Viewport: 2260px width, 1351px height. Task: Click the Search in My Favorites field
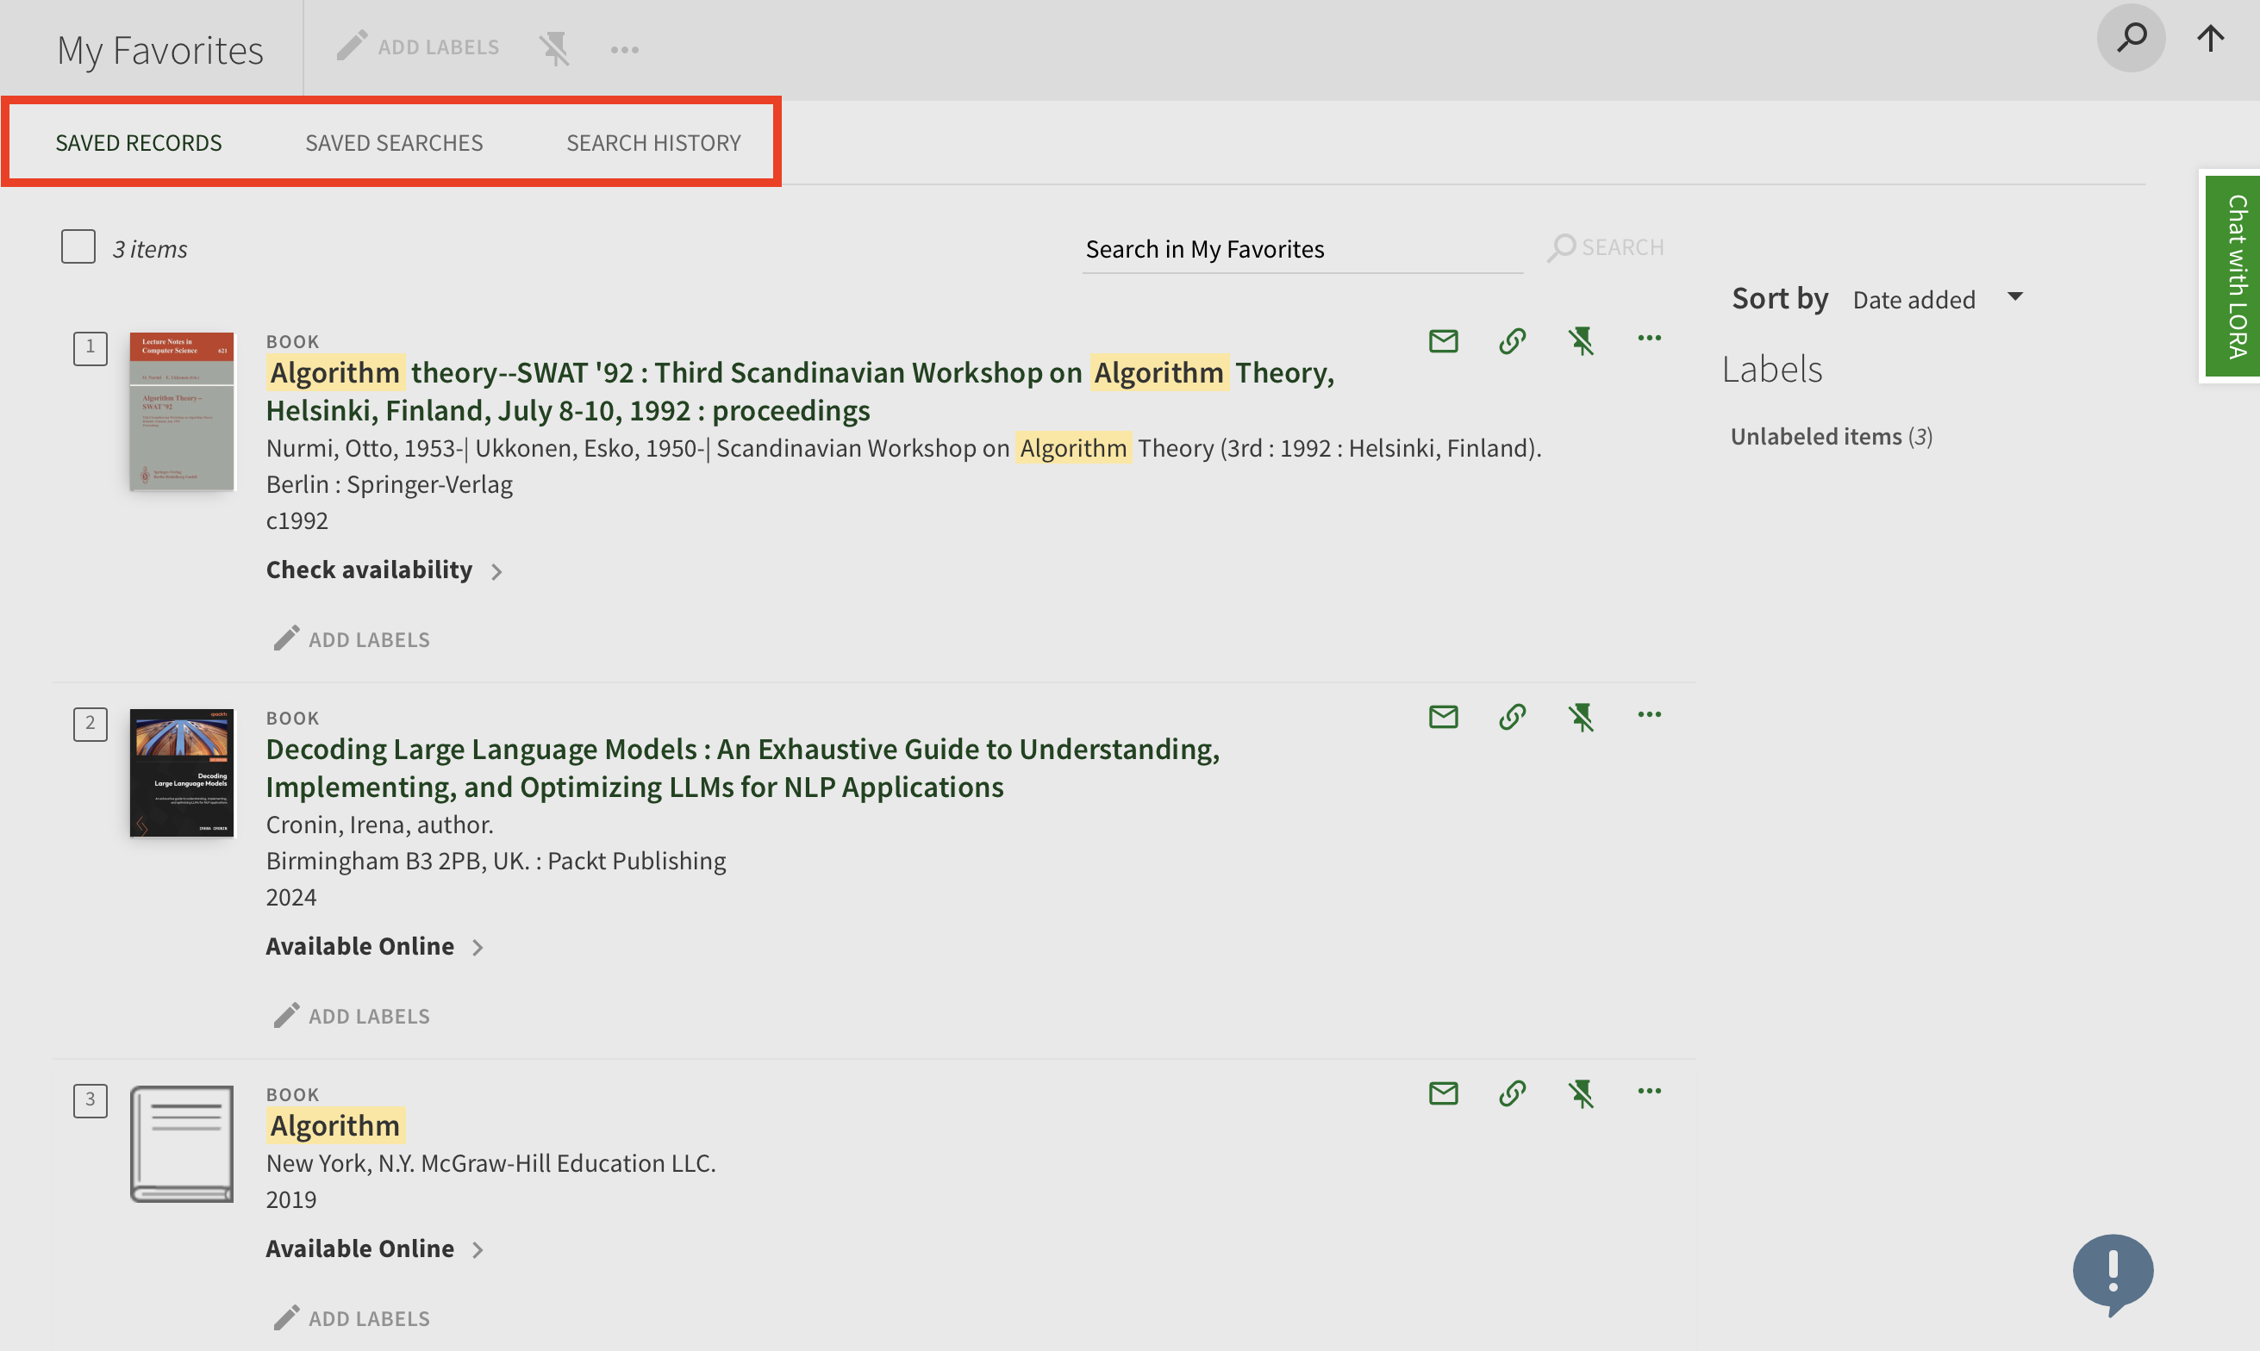tap(1301, 250)
